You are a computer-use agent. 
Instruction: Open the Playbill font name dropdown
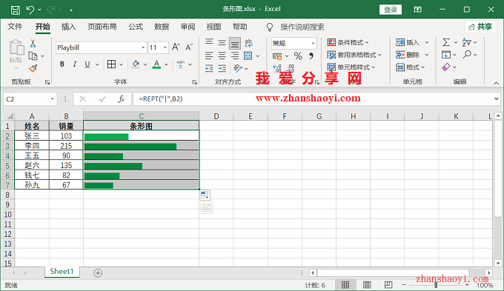(143, 47)
